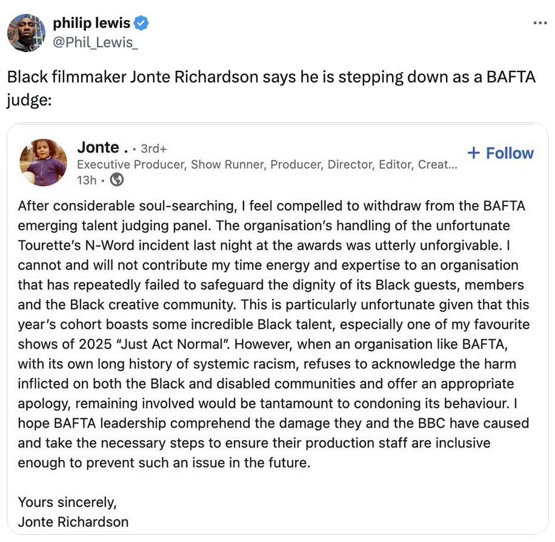The image size is (555, 542).
Task: Open the "philip lewis" display name
Action: [91, 24]
